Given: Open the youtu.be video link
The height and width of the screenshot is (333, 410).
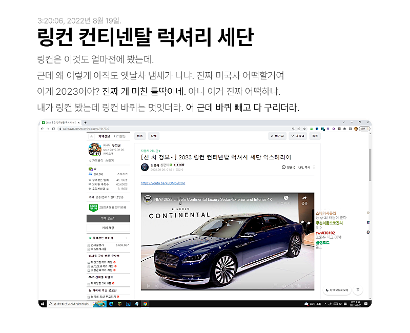Looking at the screenshot, I should point(163,183).
